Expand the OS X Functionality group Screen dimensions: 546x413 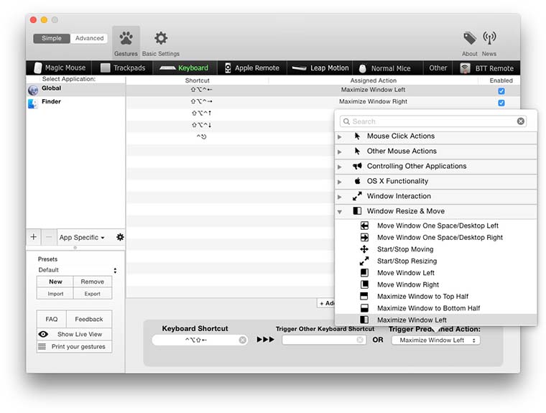(340, 182)
